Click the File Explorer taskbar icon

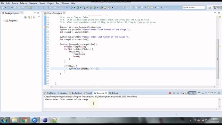(14, 120)
